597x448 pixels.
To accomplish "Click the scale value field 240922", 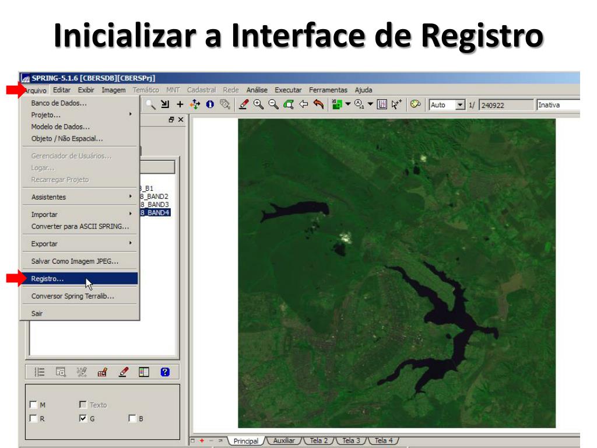I will click(506, 105).
